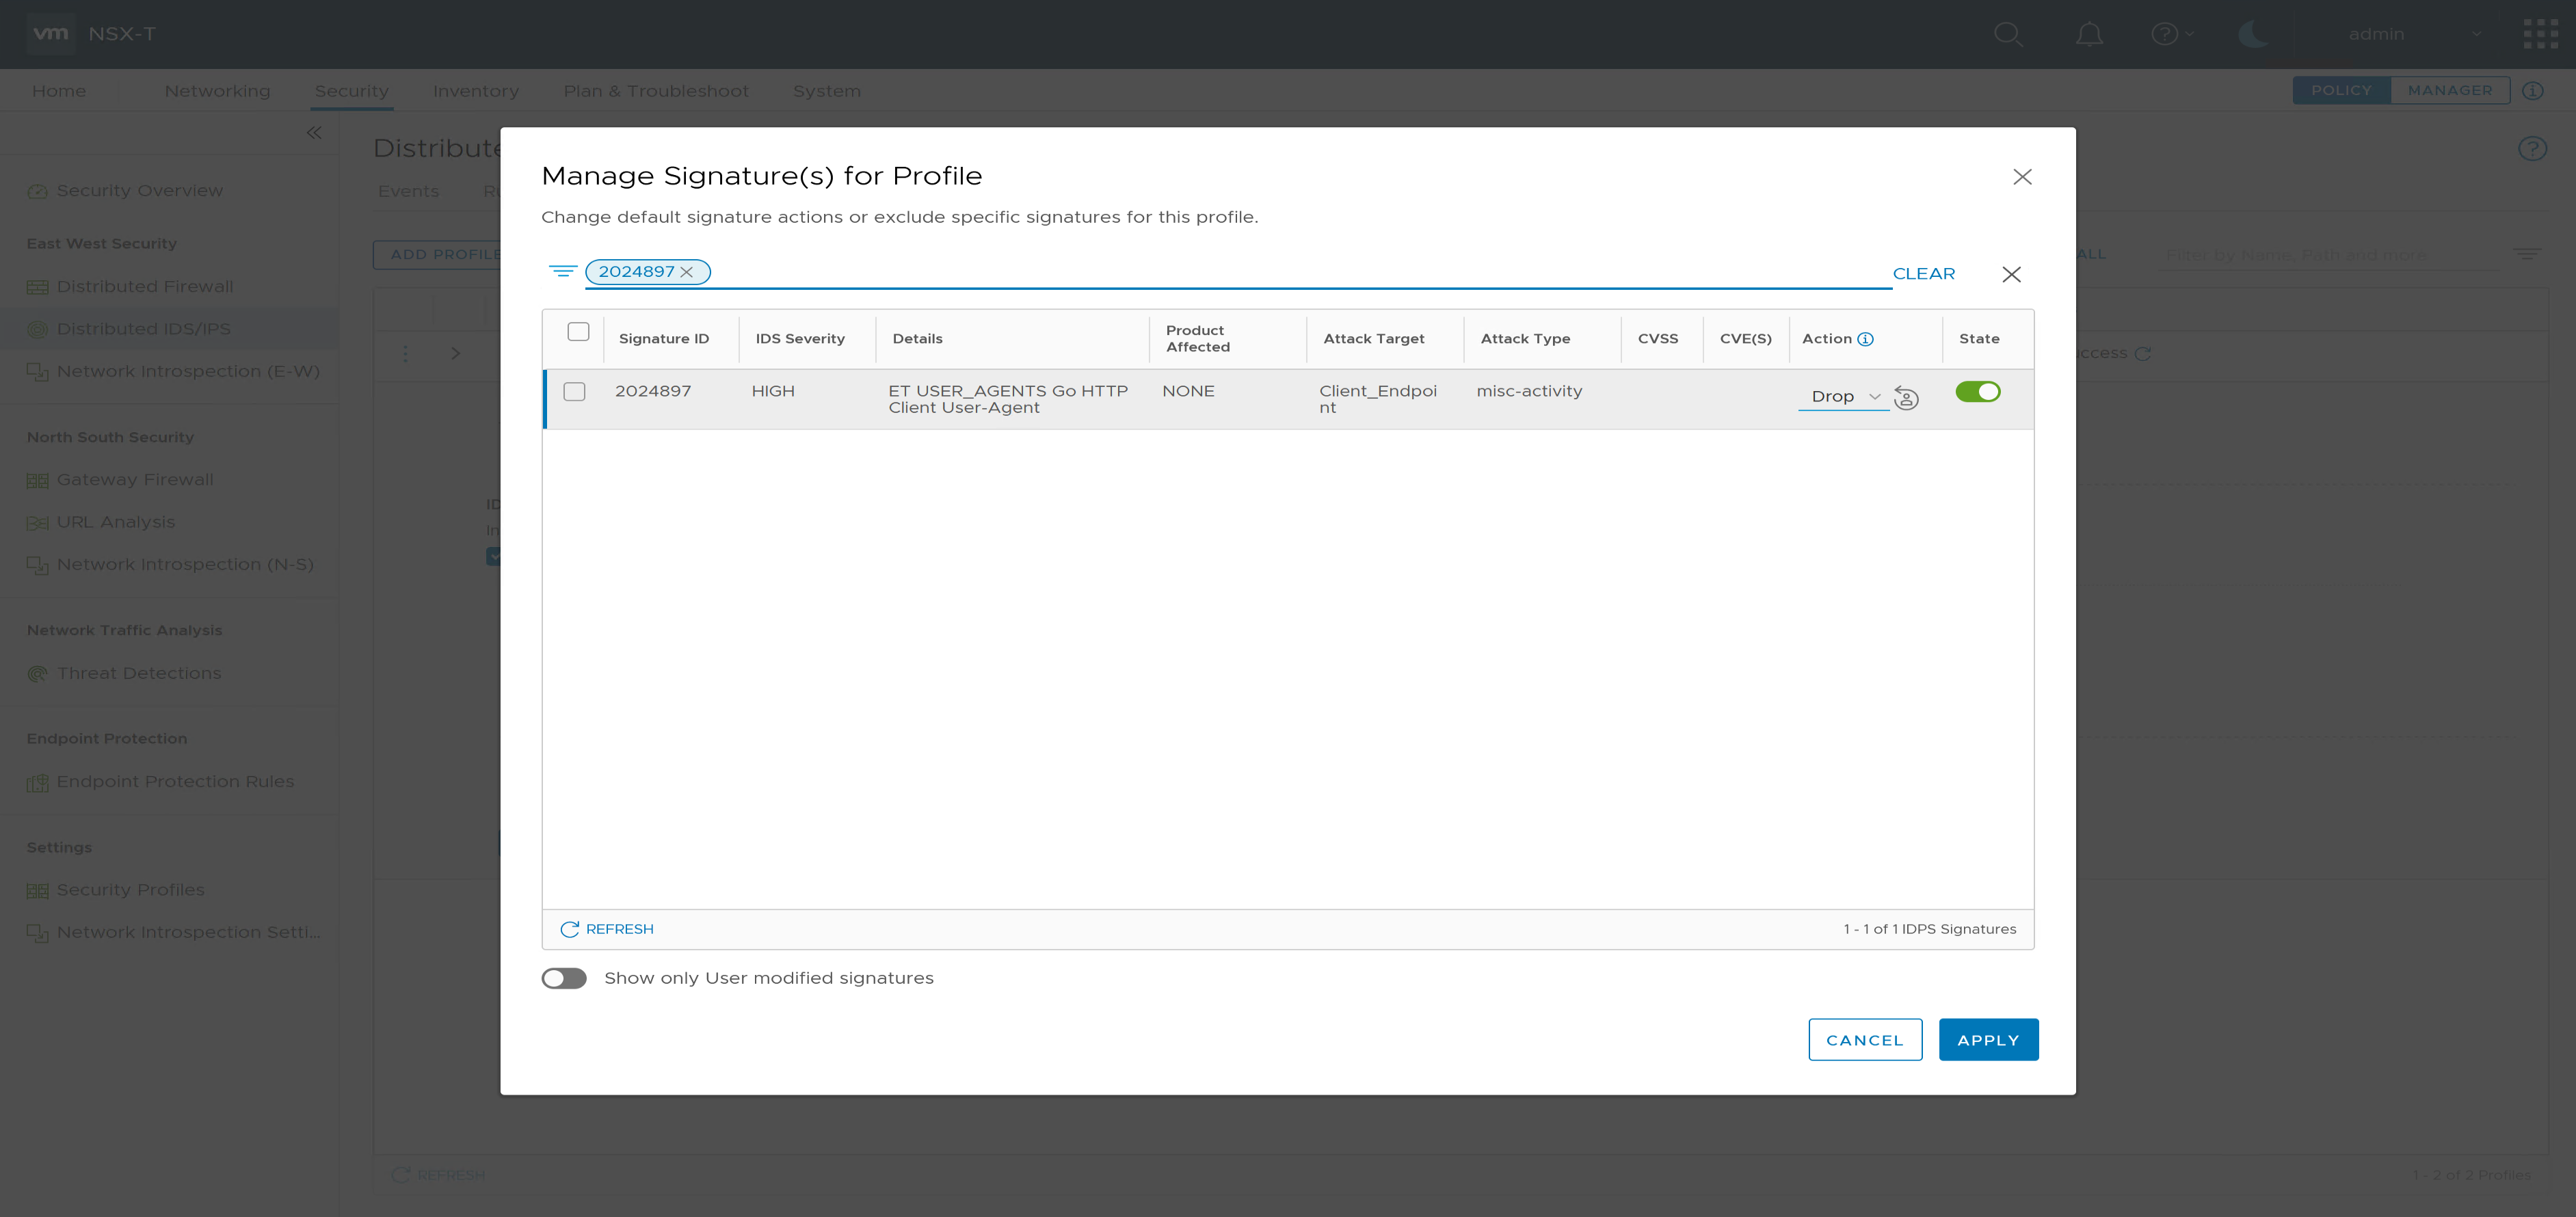2576x1217 pixels.
Task: Open the Drop action dropdown
Action: point(1844,397)
